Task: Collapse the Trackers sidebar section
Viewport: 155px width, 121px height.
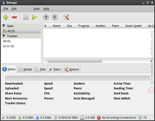Action: tap(4, 36)
